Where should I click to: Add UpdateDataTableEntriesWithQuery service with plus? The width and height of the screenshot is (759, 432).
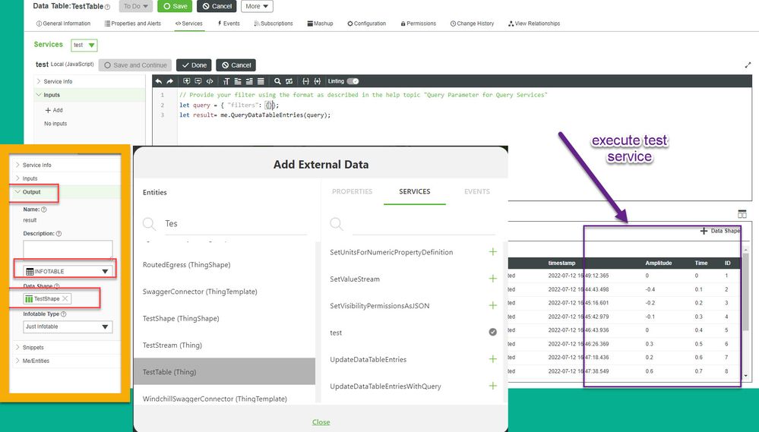click(x=493, y=386)
